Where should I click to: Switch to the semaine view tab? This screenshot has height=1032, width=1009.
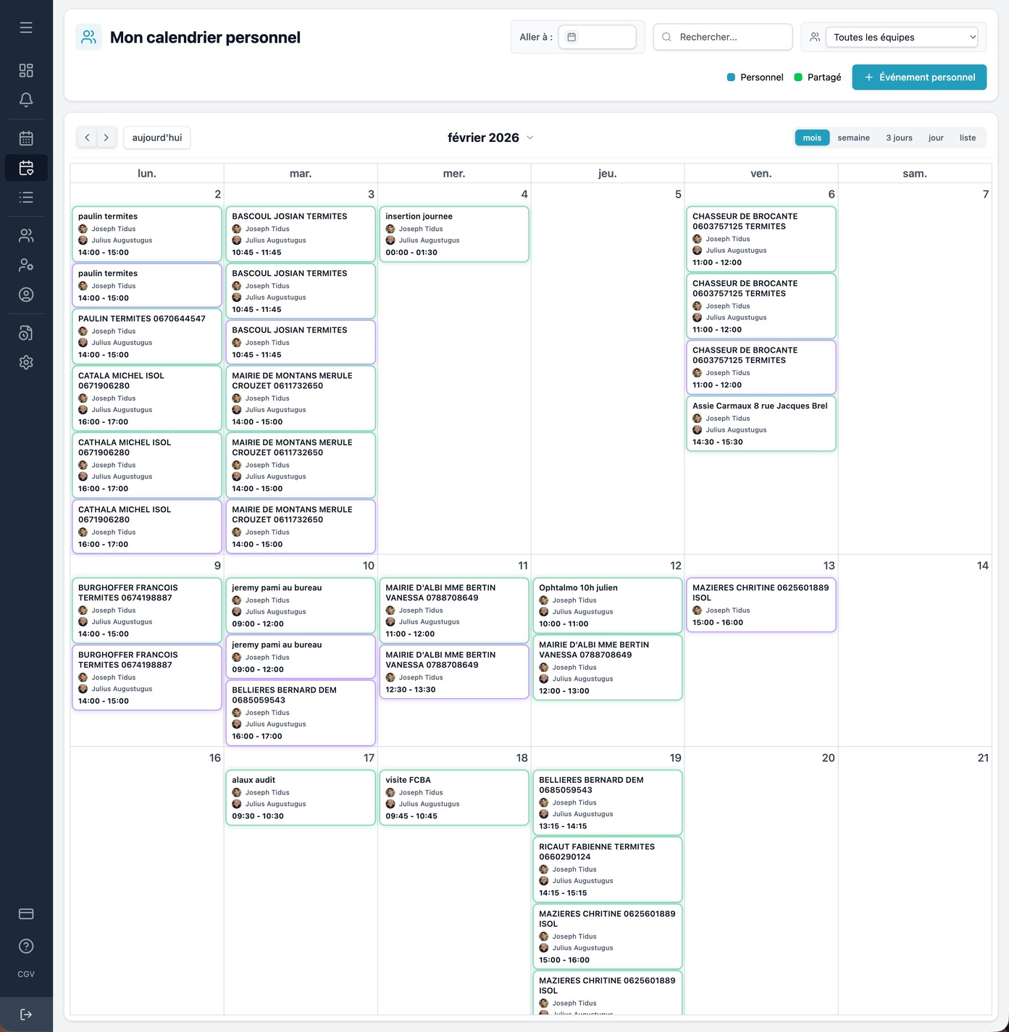coord(853,138)
